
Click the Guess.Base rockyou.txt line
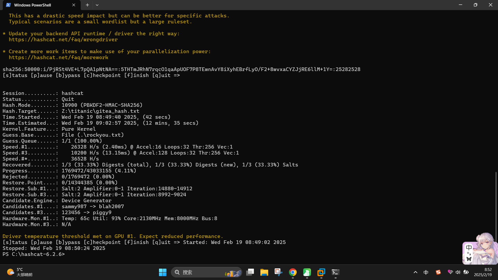click(x=63, y=135)
